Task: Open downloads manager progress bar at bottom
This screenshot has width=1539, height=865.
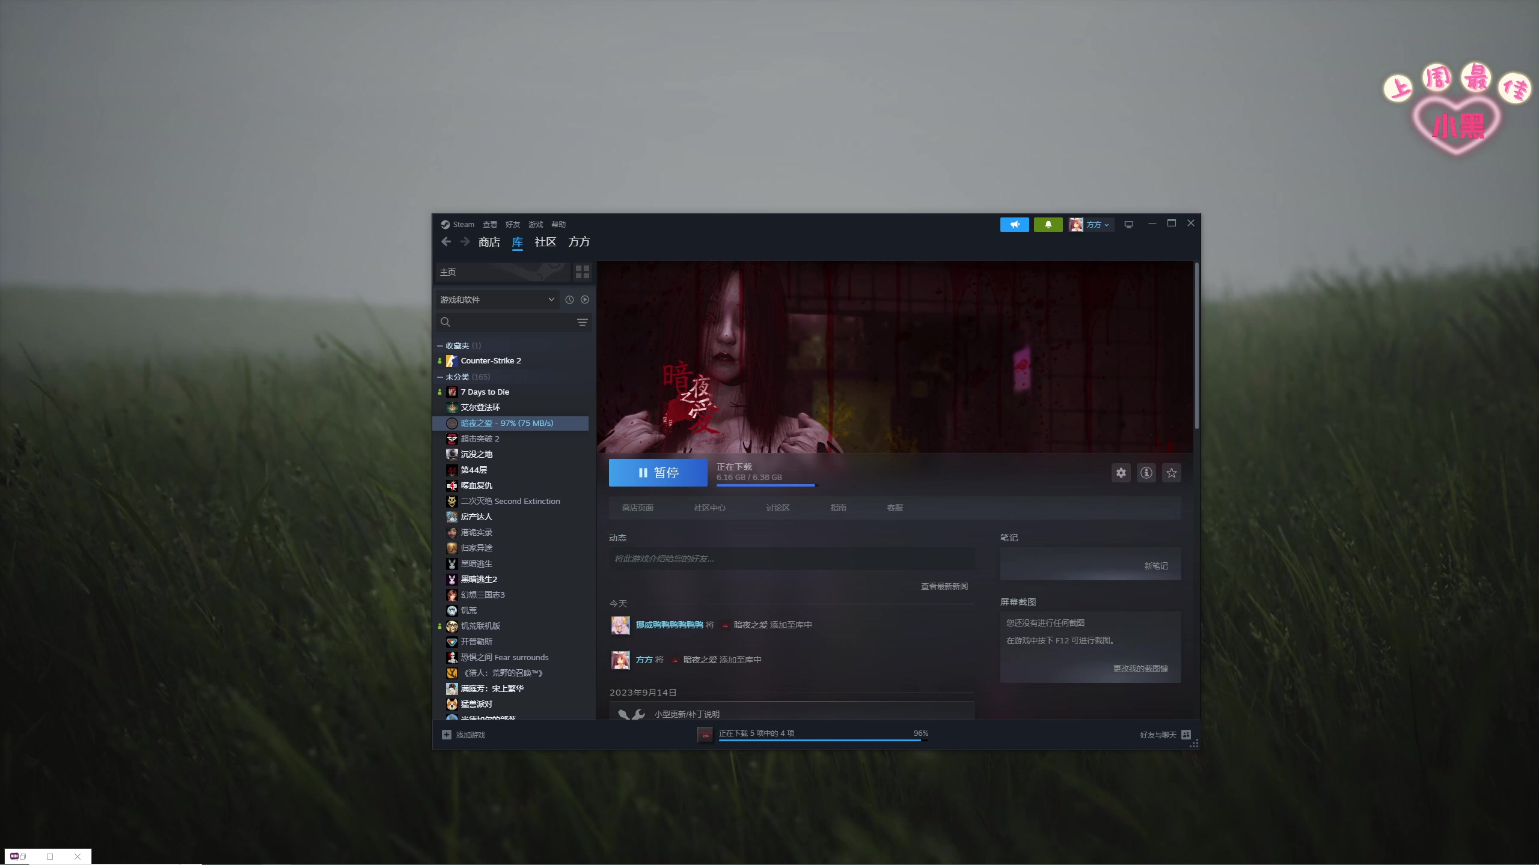Action: pyautogui.click(x=824, y=740)
